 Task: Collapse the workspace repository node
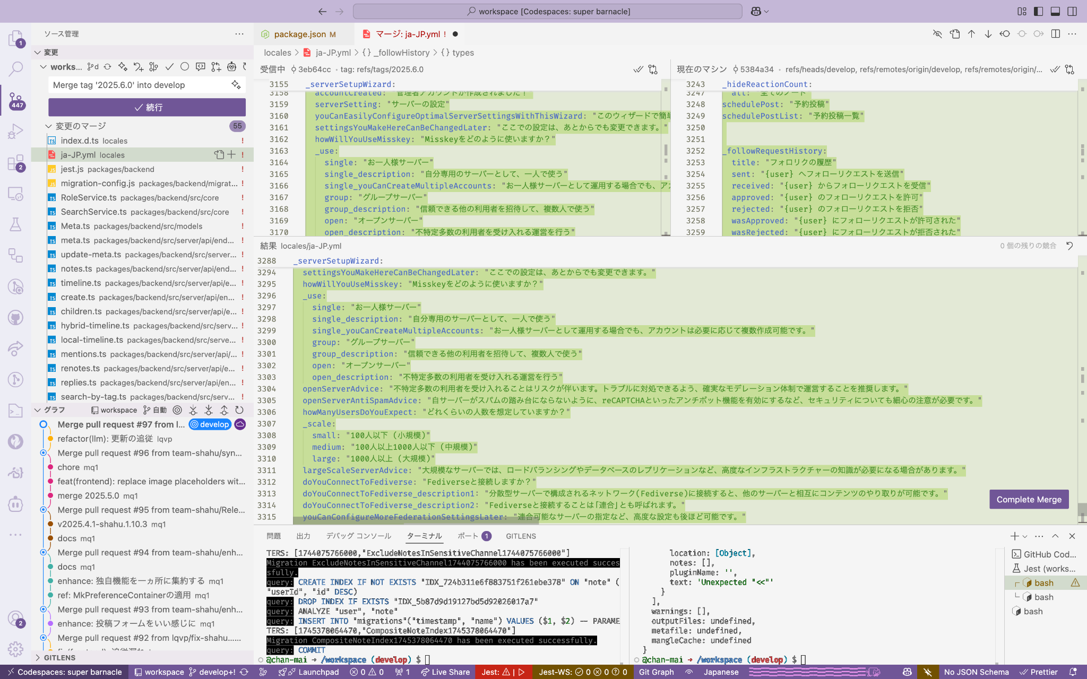44,67
